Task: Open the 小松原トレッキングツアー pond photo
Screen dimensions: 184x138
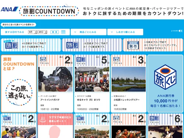Action: tap(129, 79)
